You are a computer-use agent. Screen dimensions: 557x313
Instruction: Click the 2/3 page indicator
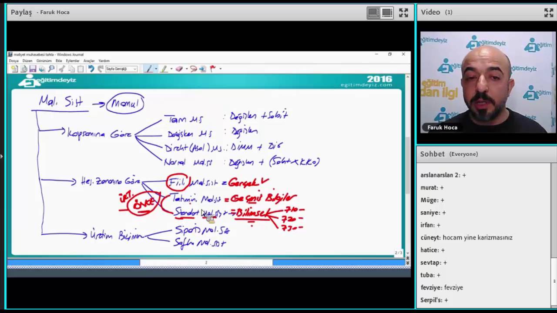(x=398, y=253)
